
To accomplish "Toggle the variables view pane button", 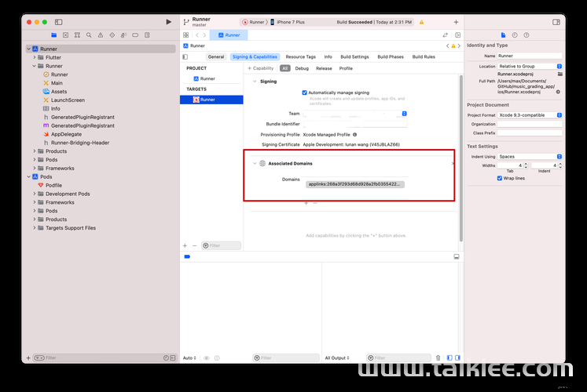I will coord(449,358).
